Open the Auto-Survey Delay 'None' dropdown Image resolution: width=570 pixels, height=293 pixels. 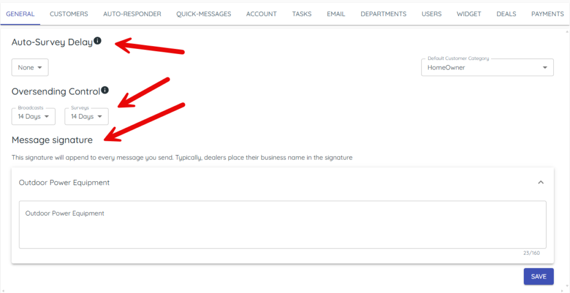click(30, 68)
